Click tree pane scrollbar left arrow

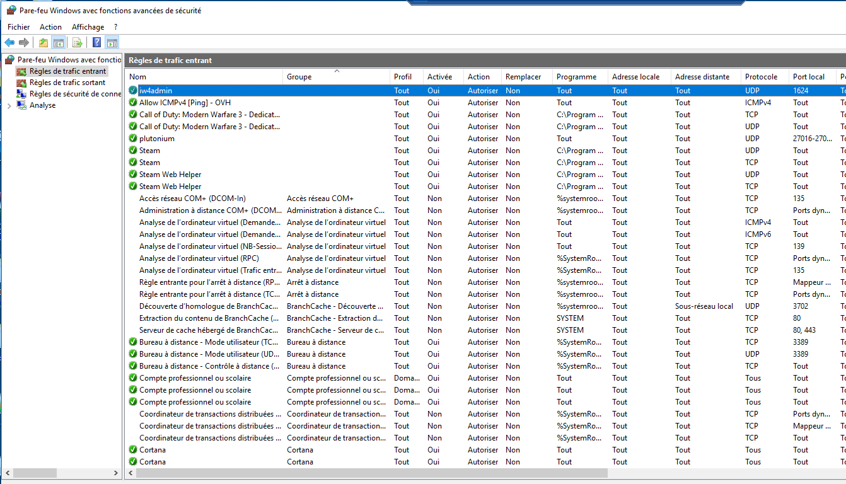(7, 473)
